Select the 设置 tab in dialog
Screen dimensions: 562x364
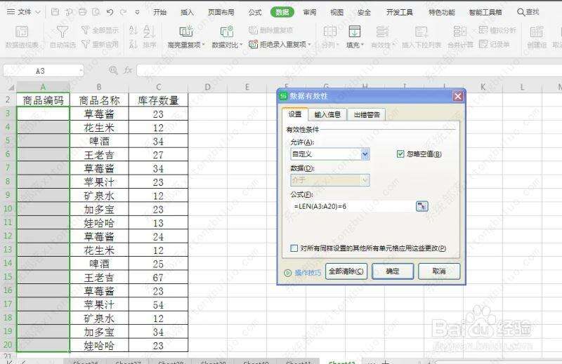coord(295,114)
